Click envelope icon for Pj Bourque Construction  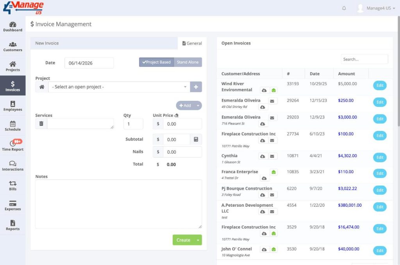point(272,195)
